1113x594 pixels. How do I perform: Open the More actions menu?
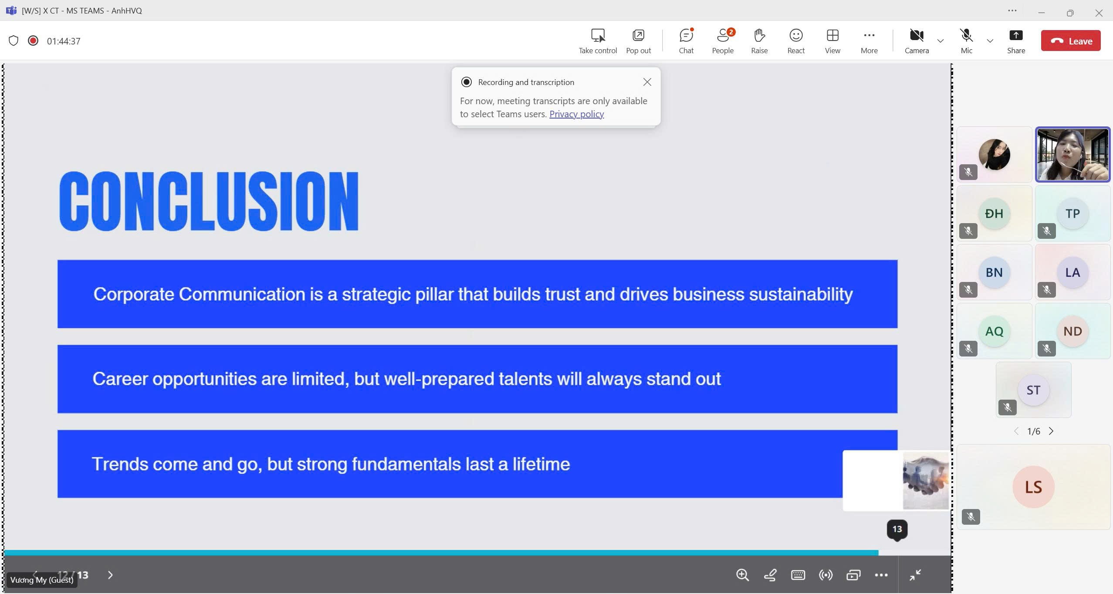tap(869, 41)
